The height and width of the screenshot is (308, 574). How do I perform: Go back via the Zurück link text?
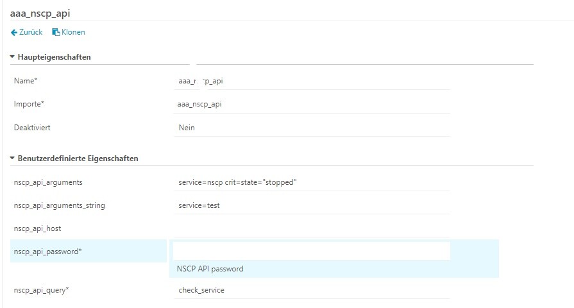coord(32,32)
